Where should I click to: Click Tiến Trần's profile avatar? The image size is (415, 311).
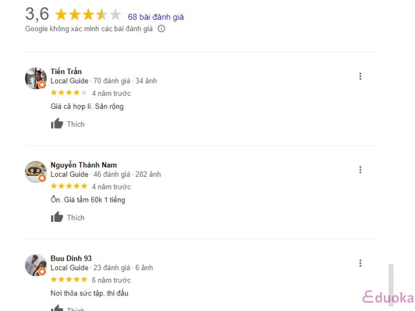tap(36, 78)
